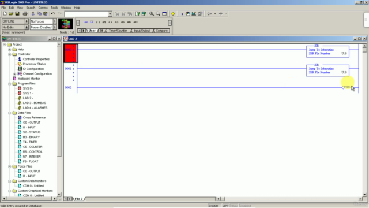The image size is (369, 208).
Task: Click the Verify Project icon
Action: coord(144,14)
